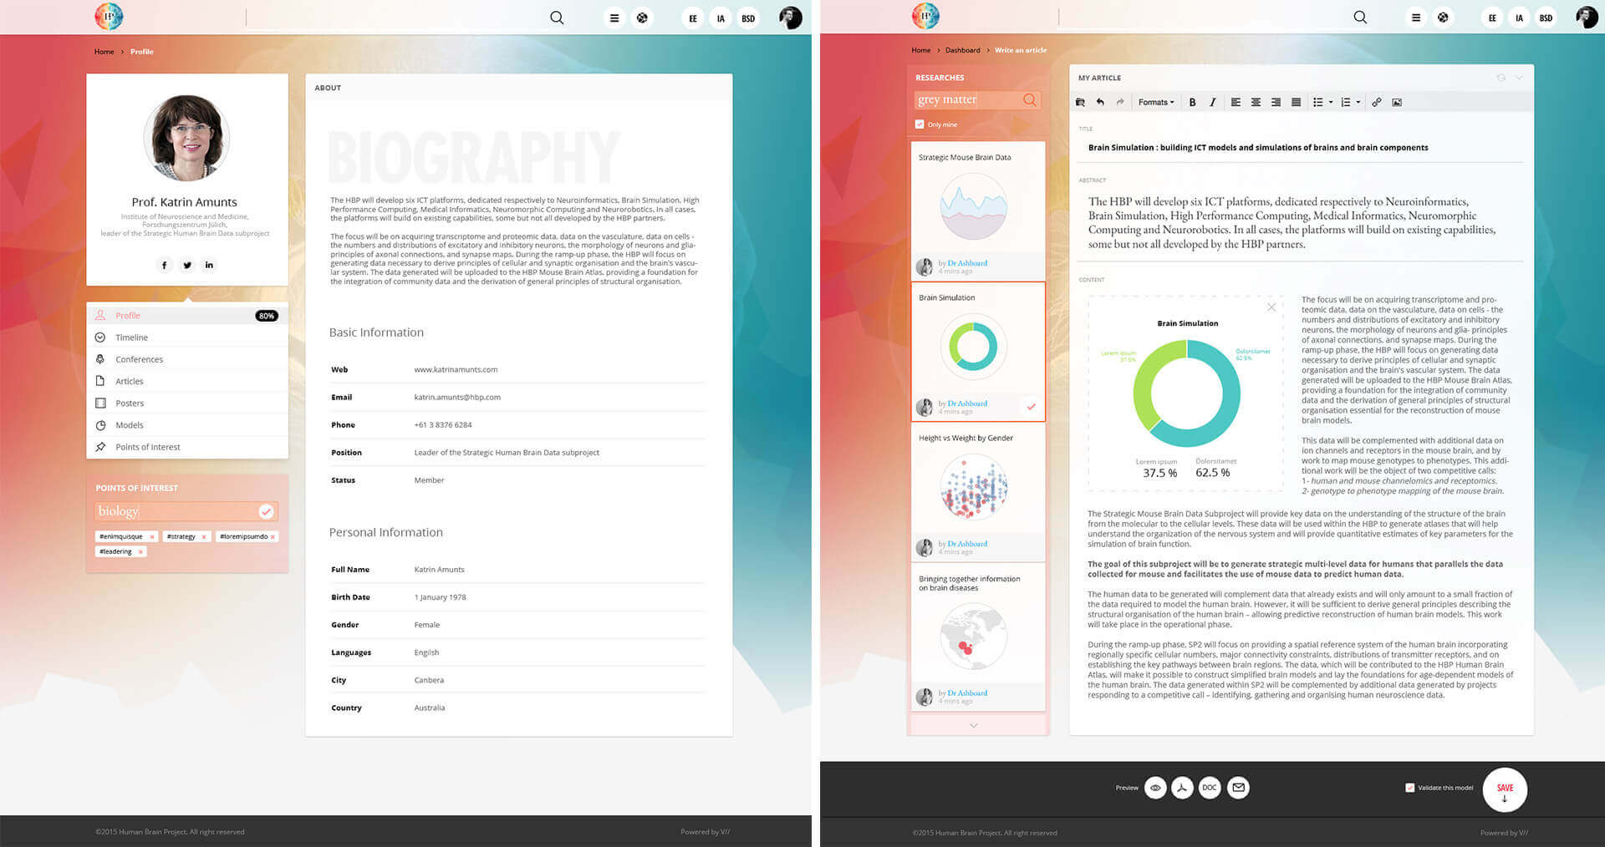Open the Formats dropdown
This screenshot has width=1605, height=847.
(1155, 103)
